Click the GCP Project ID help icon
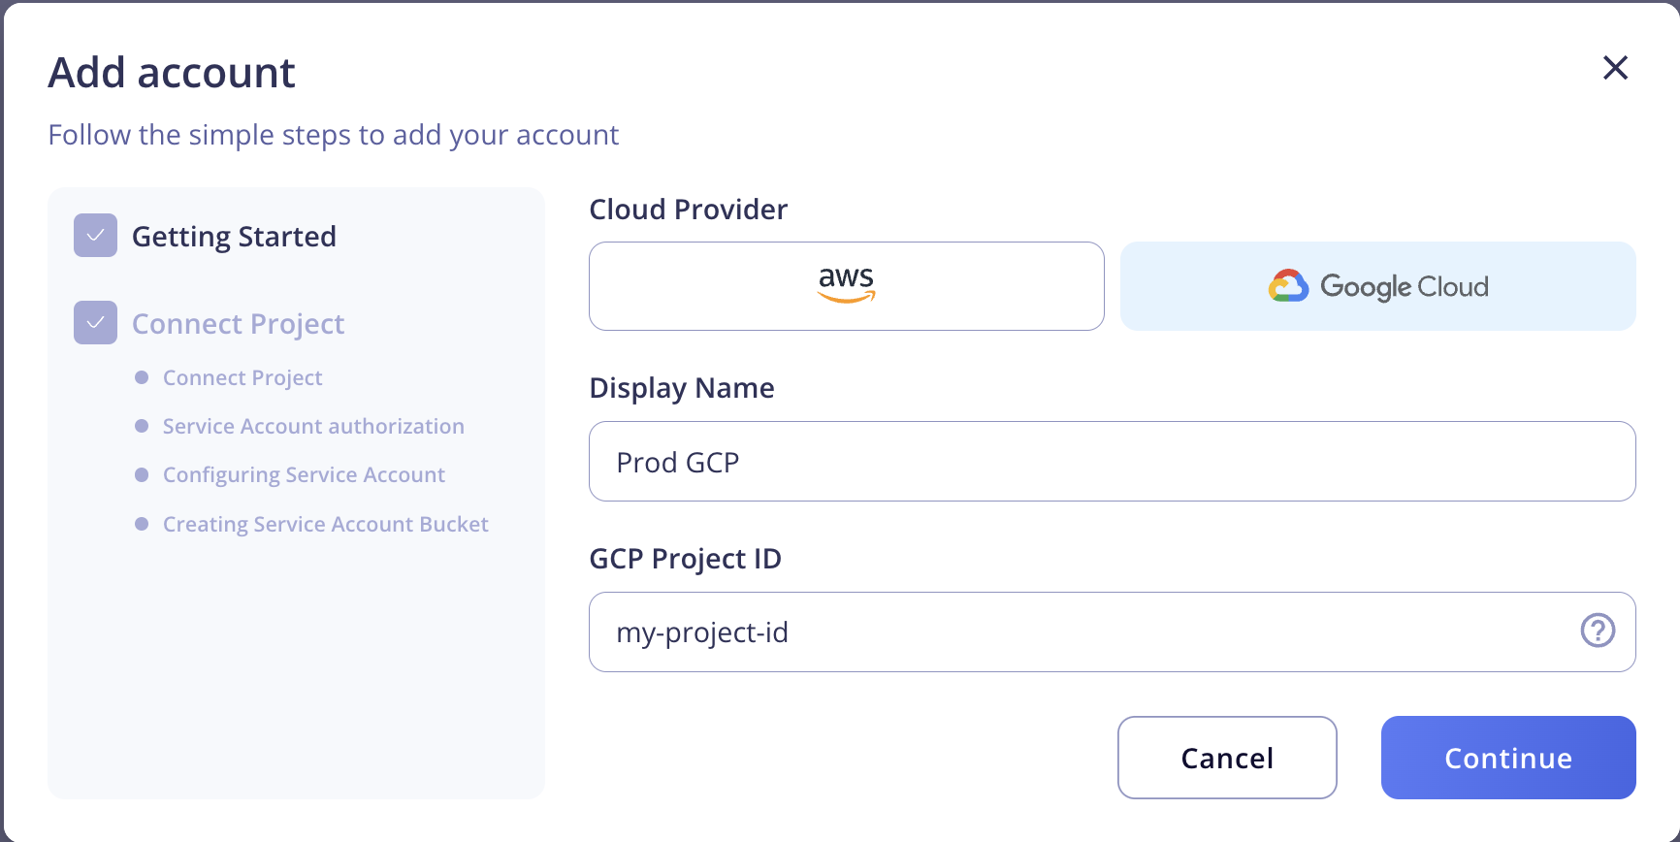1680x842 pixels. (1598, 631)
